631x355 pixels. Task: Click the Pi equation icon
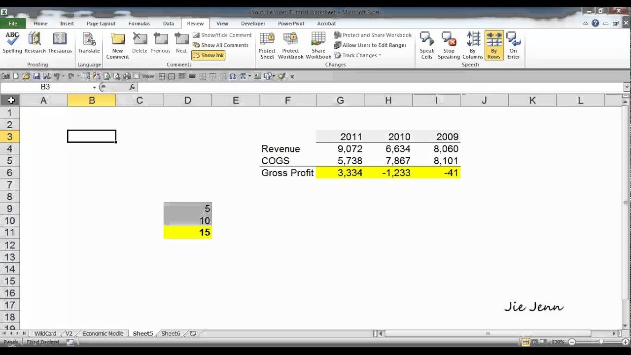click(x=243, y=76)
